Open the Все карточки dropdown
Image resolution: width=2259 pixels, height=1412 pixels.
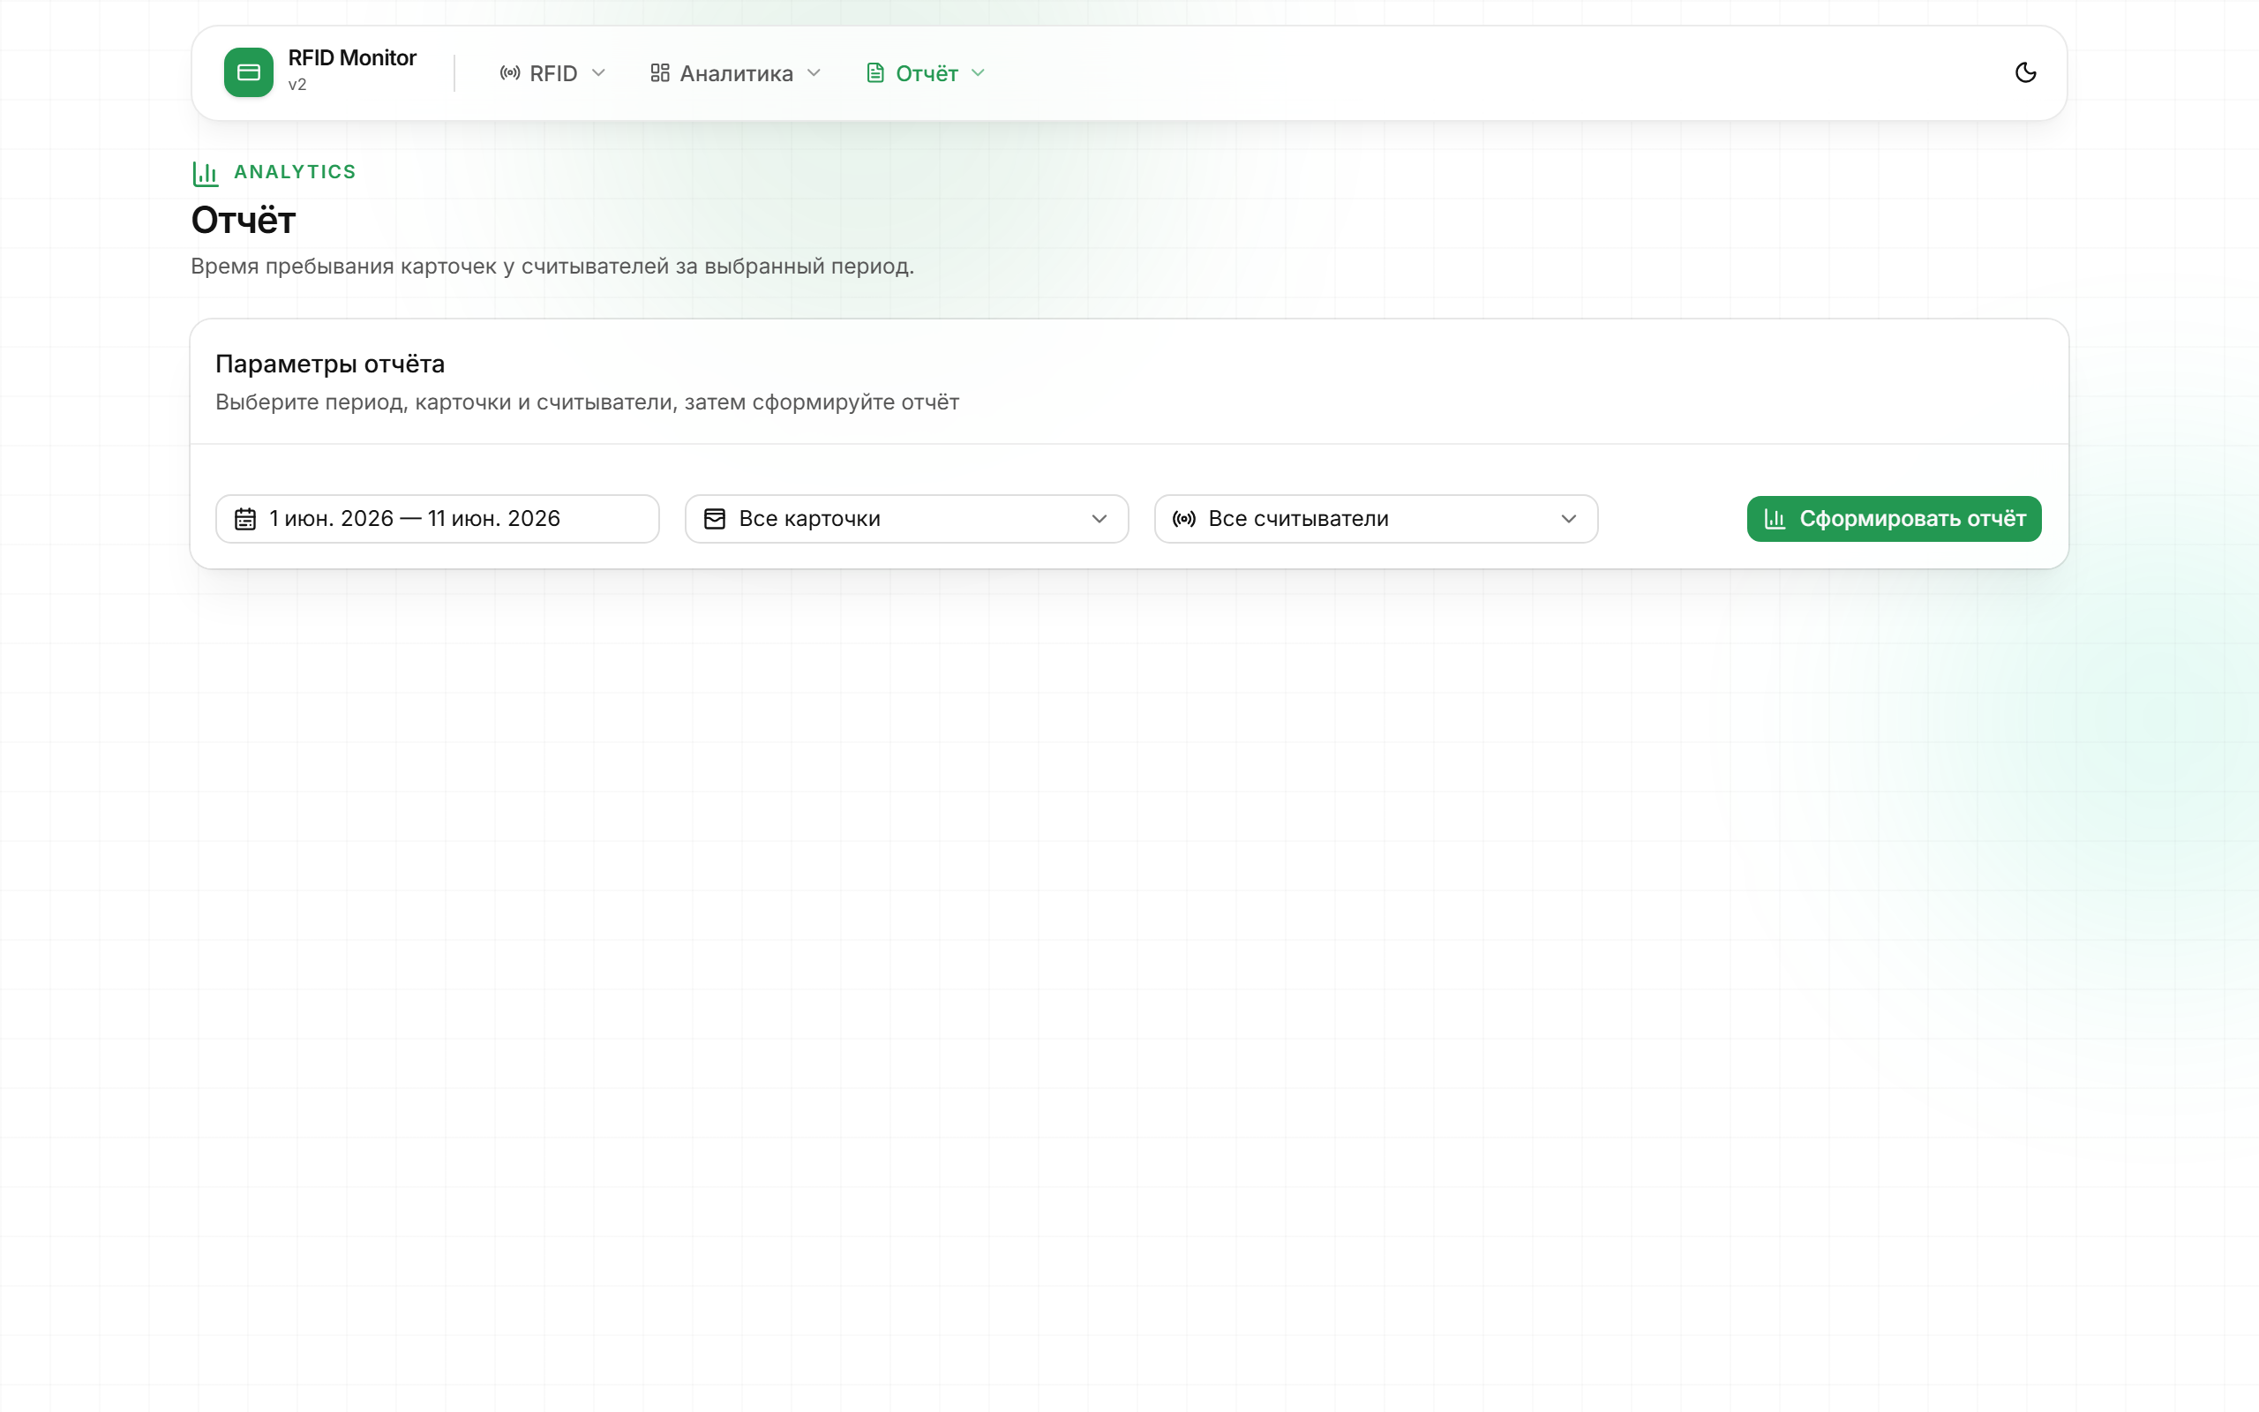click(x=906, y=519)
